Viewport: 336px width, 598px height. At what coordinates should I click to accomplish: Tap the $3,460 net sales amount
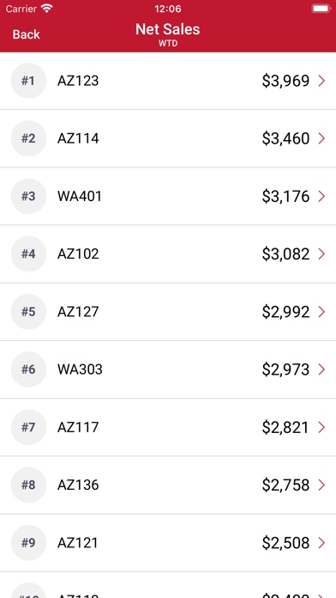pos(285,138)
